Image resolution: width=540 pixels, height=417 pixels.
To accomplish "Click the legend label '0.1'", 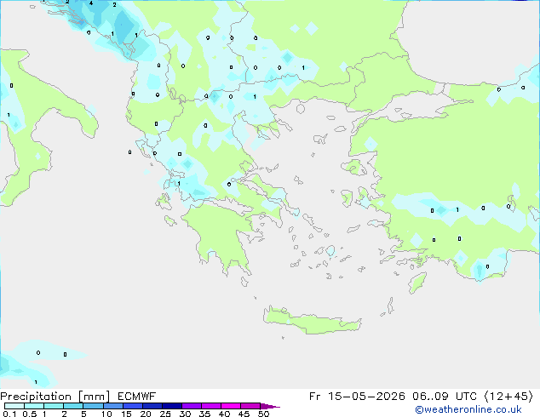I will click(9, 414).
